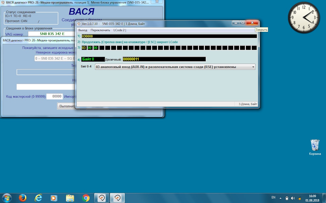Click the analog clock desktop gadget
The image size is (326, 203).
304,17
